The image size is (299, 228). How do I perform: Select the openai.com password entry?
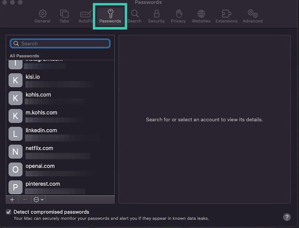(60, 170)
